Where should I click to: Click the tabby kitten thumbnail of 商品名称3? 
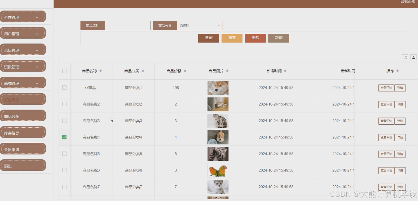click(218, 121)
